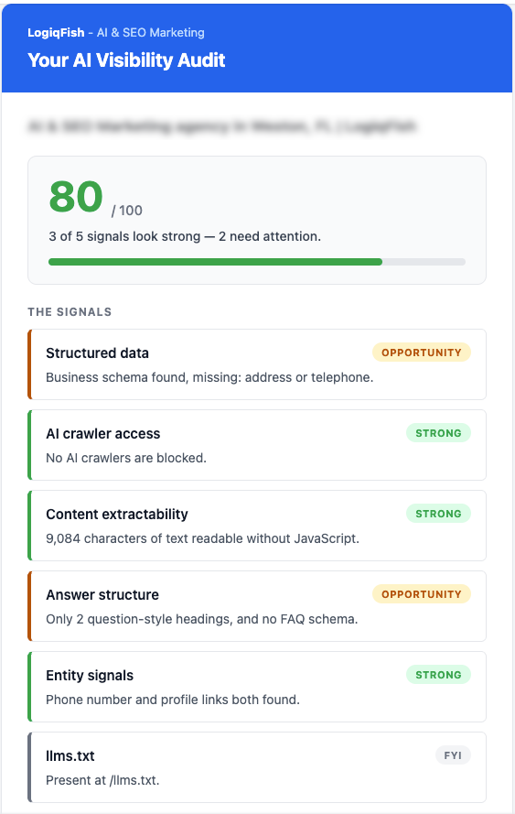Open the AI crawler access card
This screenshot has width=515, height=814.
[x=257, y=445]
